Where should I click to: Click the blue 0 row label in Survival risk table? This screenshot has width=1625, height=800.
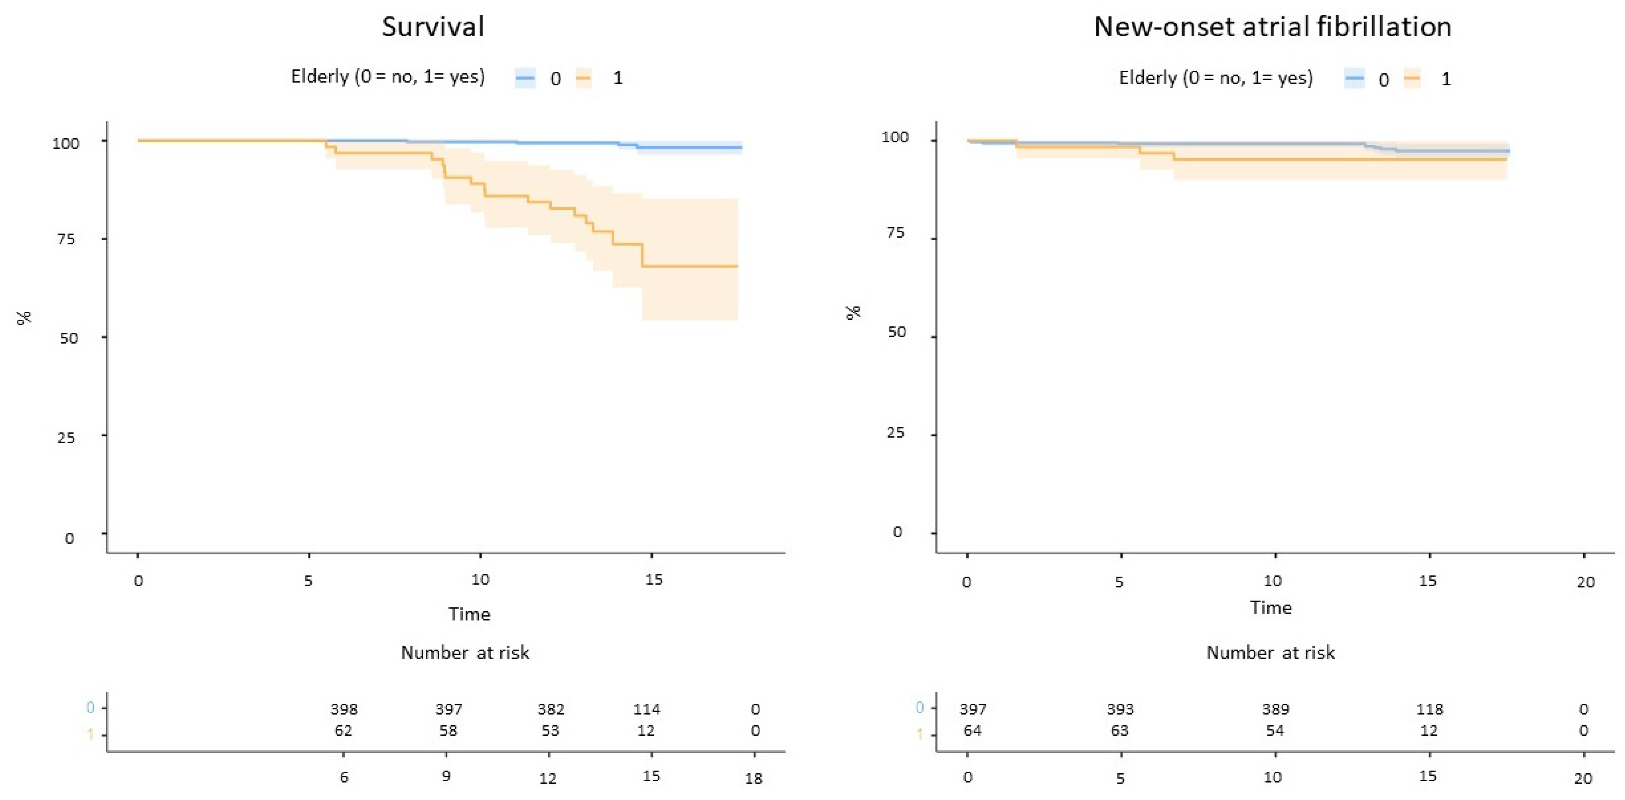point(90,708)
